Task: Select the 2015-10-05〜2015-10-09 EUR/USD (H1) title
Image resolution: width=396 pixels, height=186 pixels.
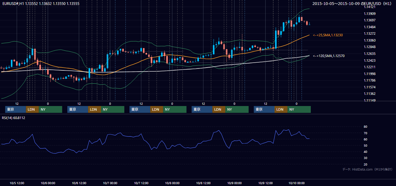Action: click(x=352, y=3)
